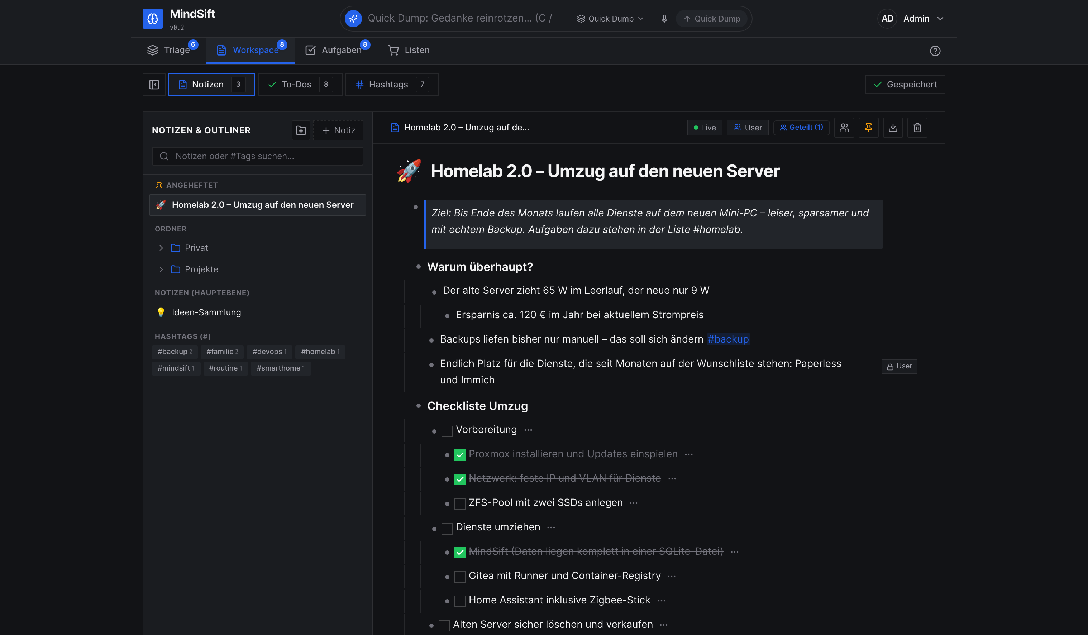Open options dots beside Dienste umziehen
1088x635 pixels.
pyautogui.click(x=551, y=527)
